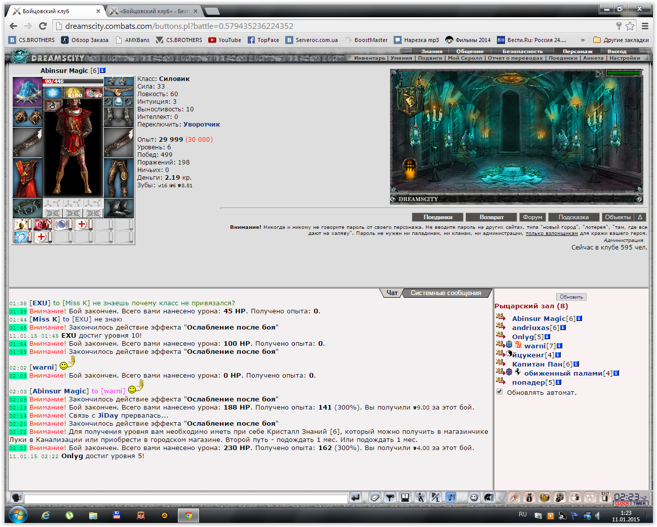Click the Поединки button
657x527 pixels.
click(x=438, y=217)
